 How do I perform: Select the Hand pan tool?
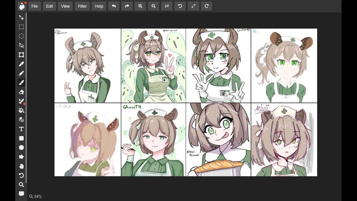pos(21,166)
